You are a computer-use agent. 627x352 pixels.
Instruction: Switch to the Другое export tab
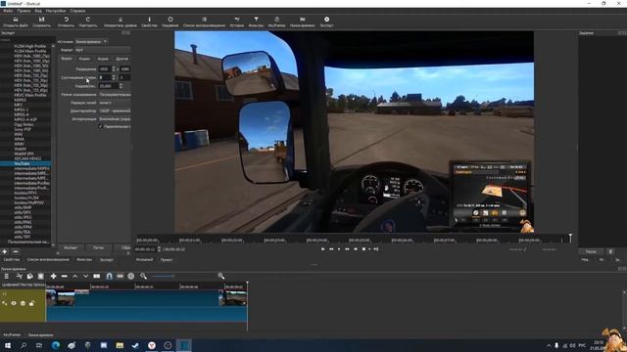coord(121,59)
